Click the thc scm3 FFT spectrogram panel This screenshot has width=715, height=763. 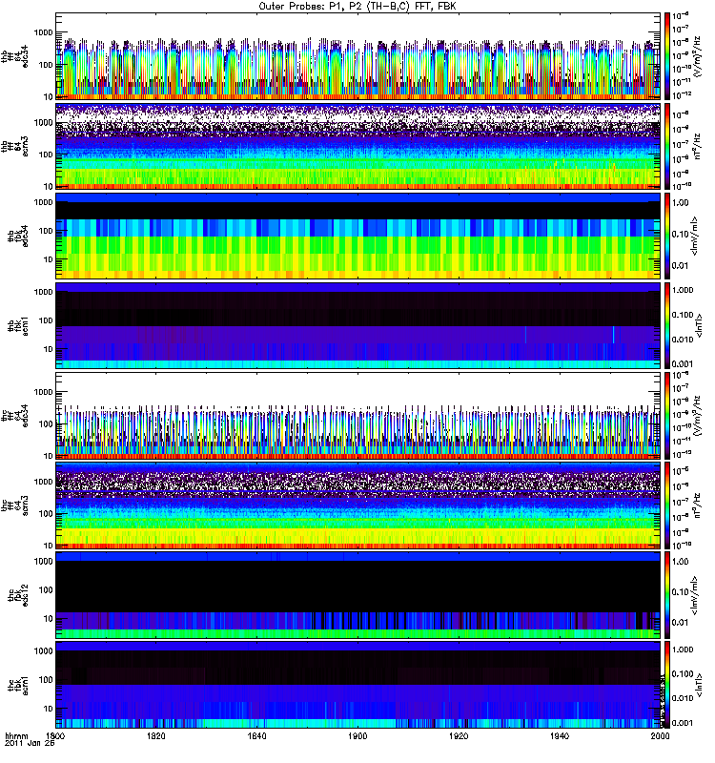(358, 505)
